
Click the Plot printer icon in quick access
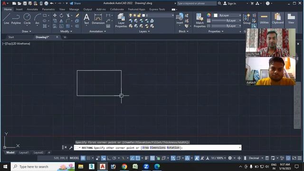pyautogui.click(x=46, y=3)
